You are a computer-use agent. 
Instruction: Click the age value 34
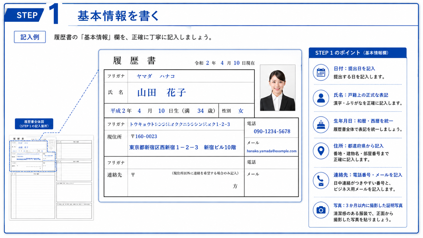pos(201,111)
